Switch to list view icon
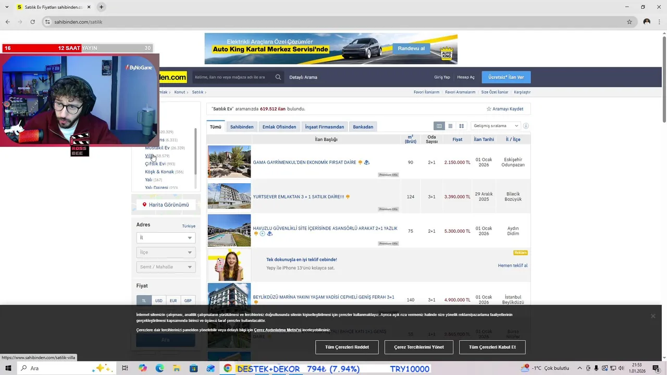Screen dimensions: 667x375 [x=450, y=126]
